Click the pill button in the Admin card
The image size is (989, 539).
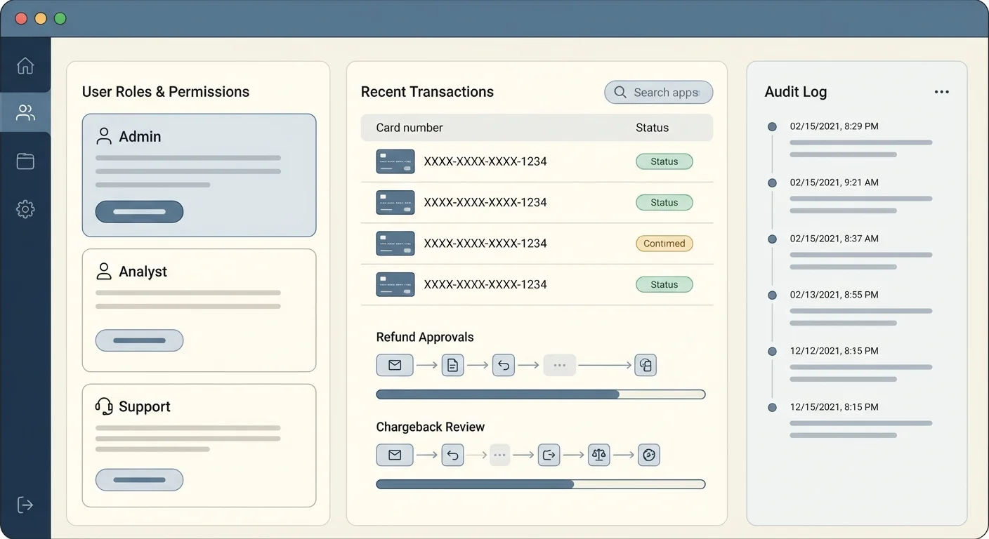pyautogui.click(x=139, y=211)
